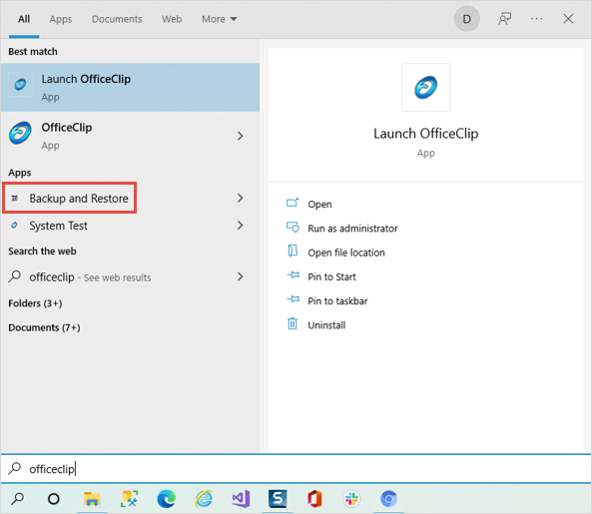This screenshot has height=514, width=592.
Task: Launch Microsoft Office from the taskbar
Action: [x=314, y=499]
